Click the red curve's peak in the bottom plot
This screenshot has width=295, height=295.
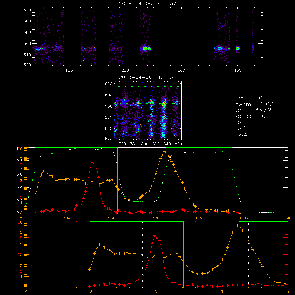click(x=155, y=235)
